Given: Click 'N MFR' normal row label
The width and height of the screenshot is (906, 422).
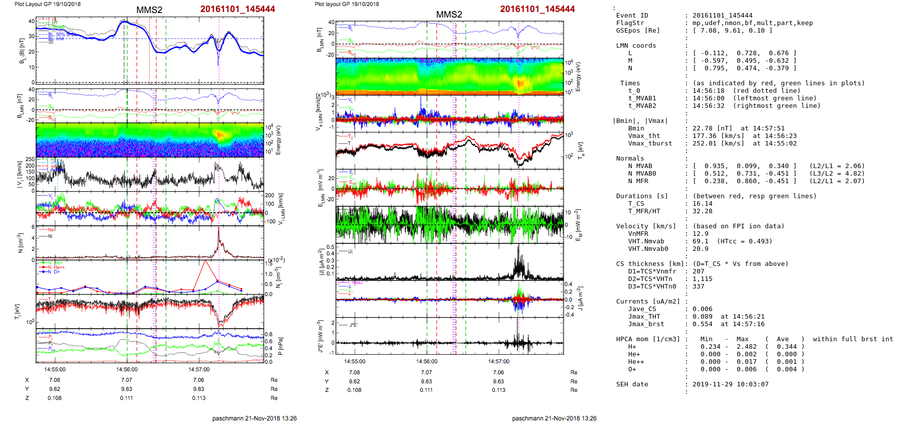Looking at the screenshot, I should click(x=638, y=181).
